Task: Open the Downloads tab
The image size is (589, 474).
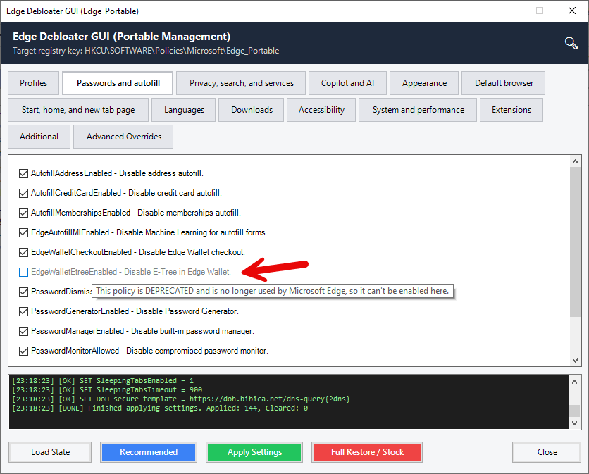Action: (252, 110)
